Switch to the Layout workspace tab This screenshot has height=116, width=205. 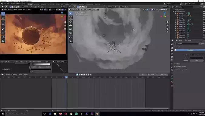coord(30,4)
